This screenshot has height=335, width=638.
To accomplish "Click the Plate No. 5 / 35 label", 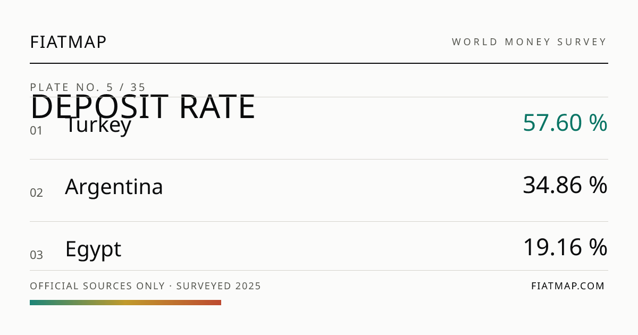I will [88, 87].
